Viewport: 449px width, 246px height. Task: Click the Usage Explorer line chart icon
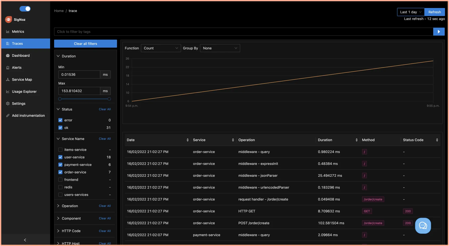pyautogui.click(x=8, y=91)
